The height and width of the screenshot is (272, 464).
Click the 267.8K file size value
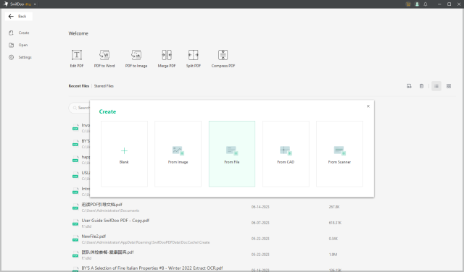coord(334,207)
